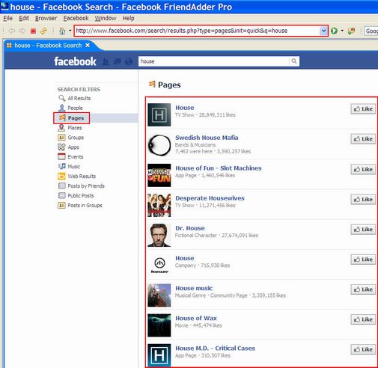Like House of Fun - Slot Machines
The height and width of the screenshot is (368, 378).
pos(363,170)
